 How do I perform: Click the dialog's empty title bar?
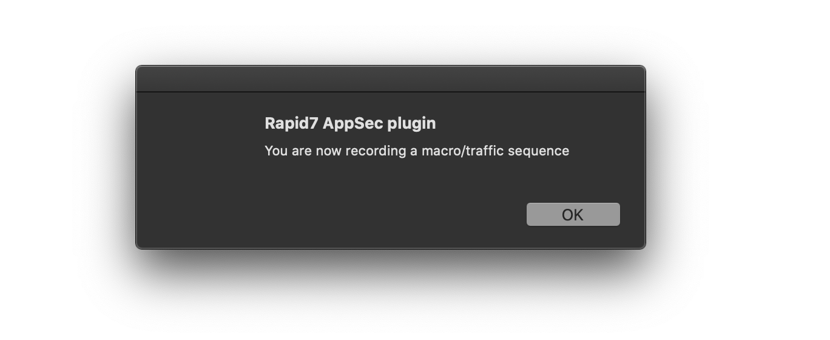coord(390,79)
